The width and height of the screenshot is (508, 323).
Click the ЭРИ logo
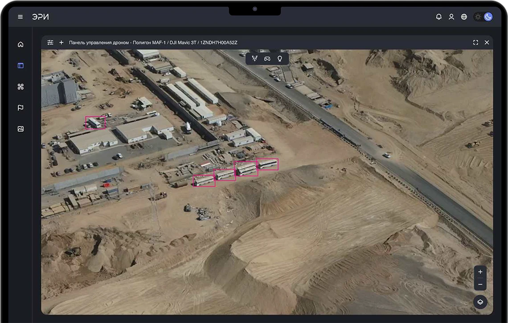click(41, 17)
